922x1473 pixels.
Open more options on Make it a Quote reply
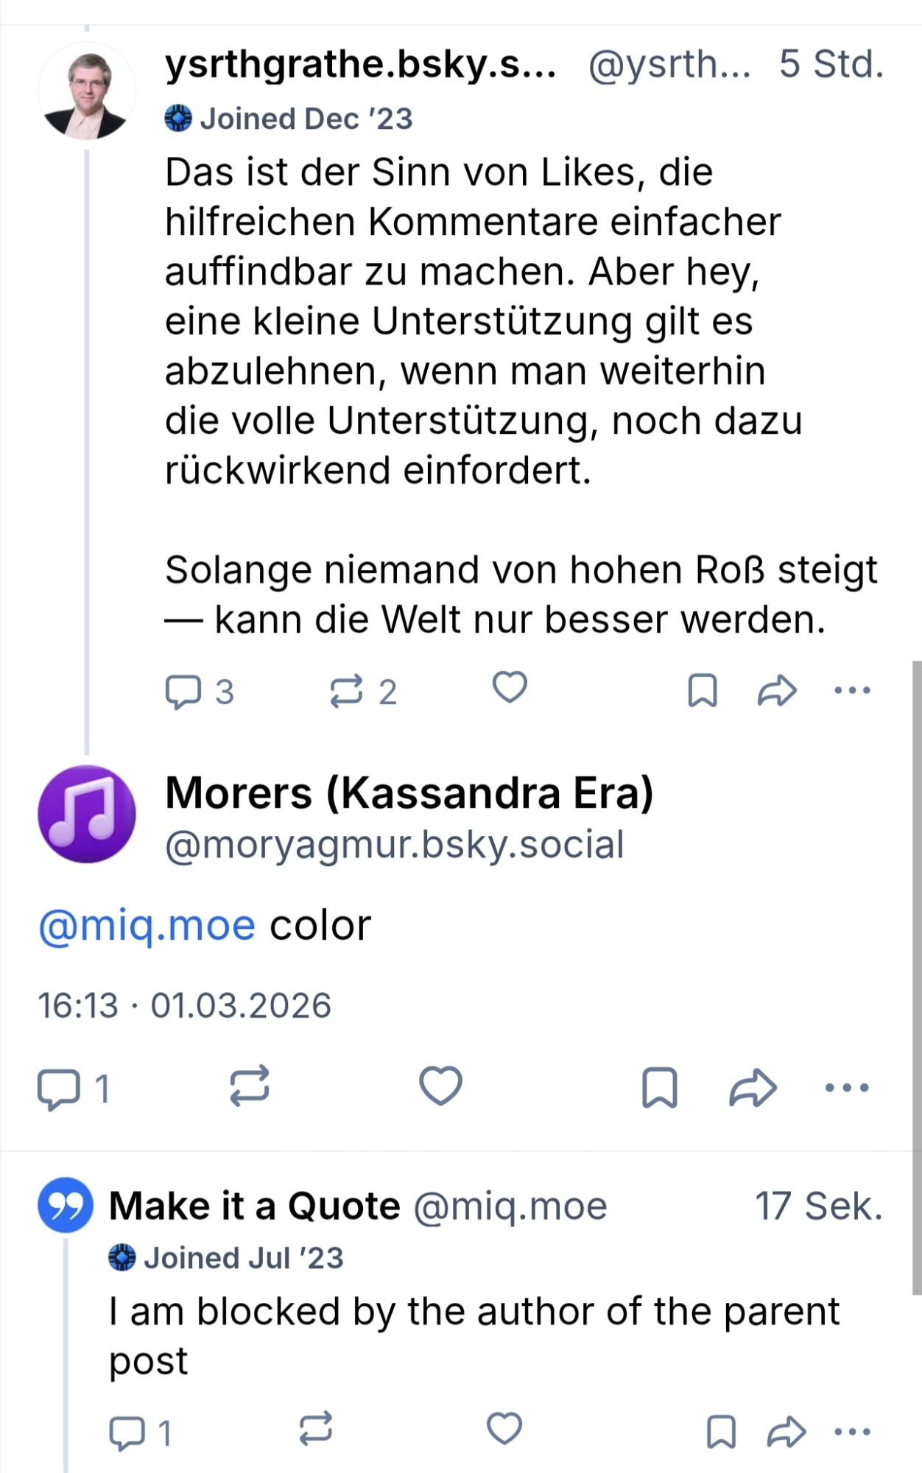852,1432
